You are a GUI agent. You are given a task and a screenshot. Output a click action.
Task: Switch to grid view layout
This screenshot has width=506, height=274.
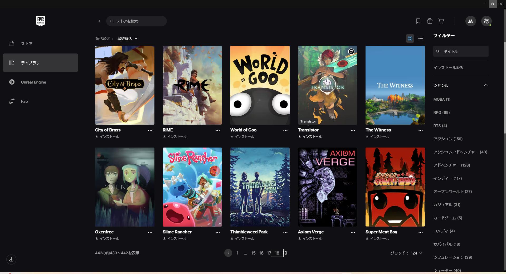coord(410,39)
